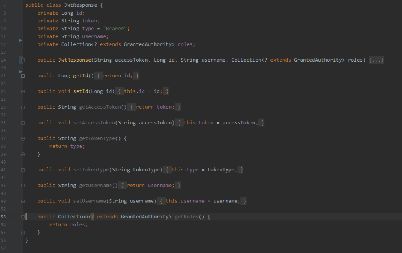Click the setUsername gutter fold icon
Image resolution: width=402 pixels, height=253 pixels.
[x=23, y=201]
